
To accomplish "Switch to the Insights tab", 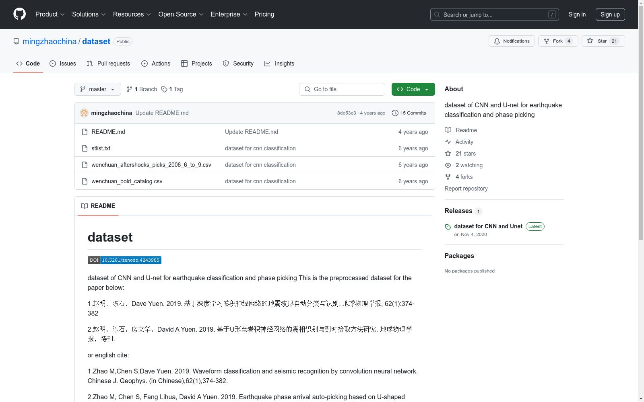I will pos(279,64).
